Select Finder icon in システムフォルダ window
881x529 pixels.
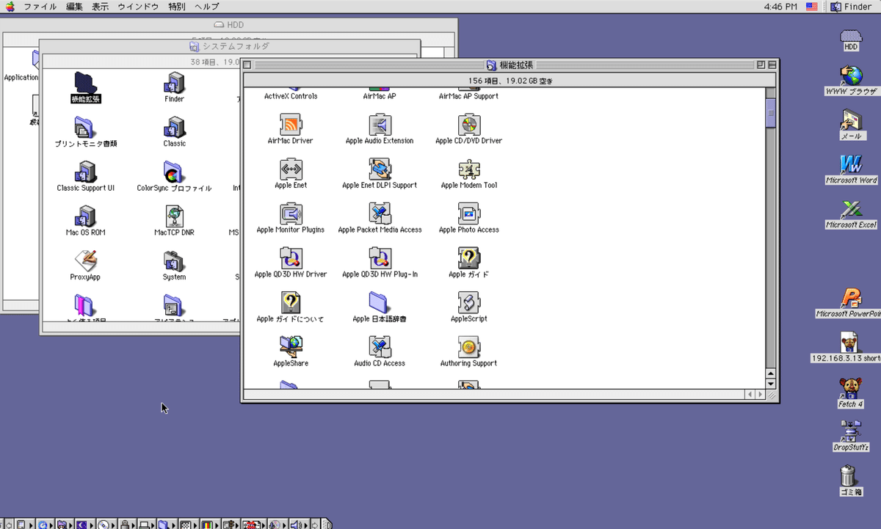click(174, 83)
